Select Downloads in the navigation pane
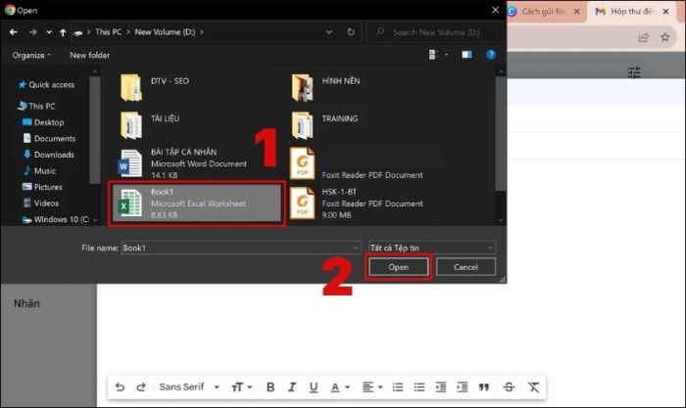686x408 pixels. tap(54, 155)
